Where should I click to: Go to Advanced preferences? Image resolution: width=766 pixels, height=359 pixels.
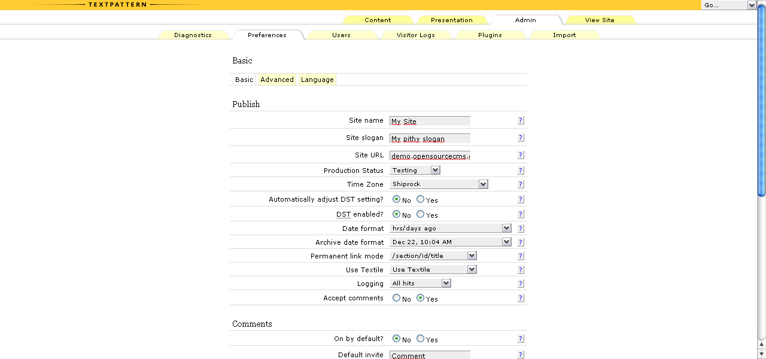pyautogui.click(x=277, y=80)
